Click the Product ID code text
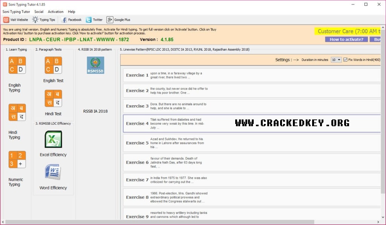 pos(79,39)
